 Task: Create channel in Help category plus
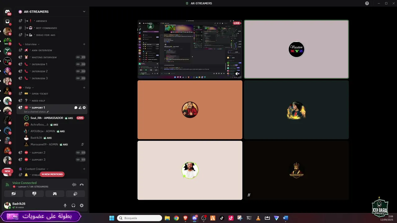pyautogui.click(x=84, y=88)
